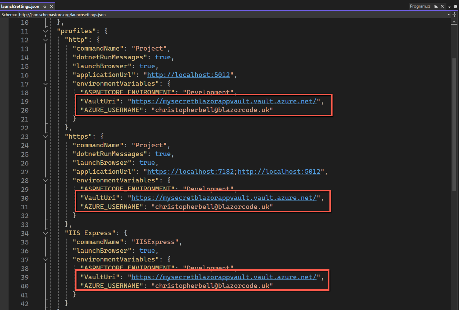
Task: Collapse the "profiles" section on line 11
Action: coord(45,31)
